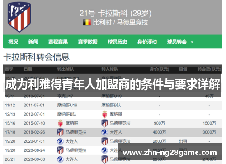Click the 1500万 transfer fee

click(x=209, y=123)
